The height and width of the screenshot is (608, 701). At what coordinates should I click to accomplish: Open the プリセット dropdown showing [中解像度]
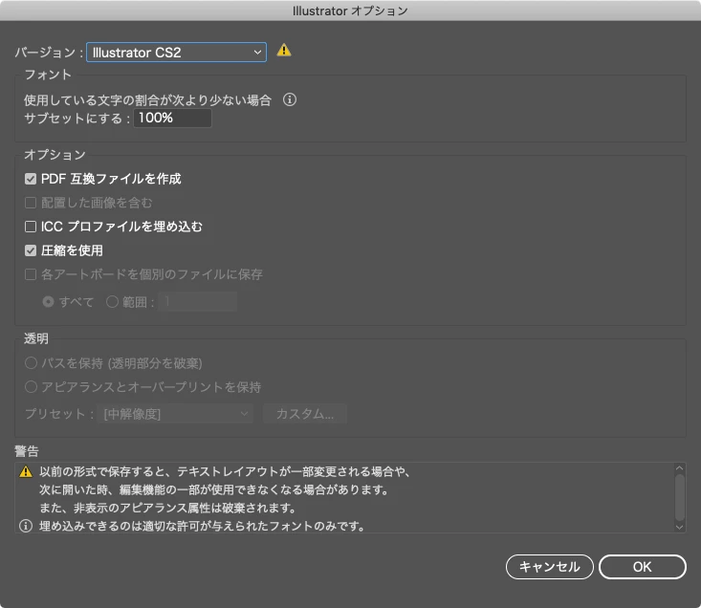(175, 414)
